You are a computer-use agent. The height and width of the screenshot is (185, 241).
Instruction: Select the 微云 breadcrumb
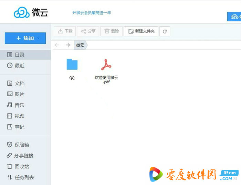tap(81, 45)
